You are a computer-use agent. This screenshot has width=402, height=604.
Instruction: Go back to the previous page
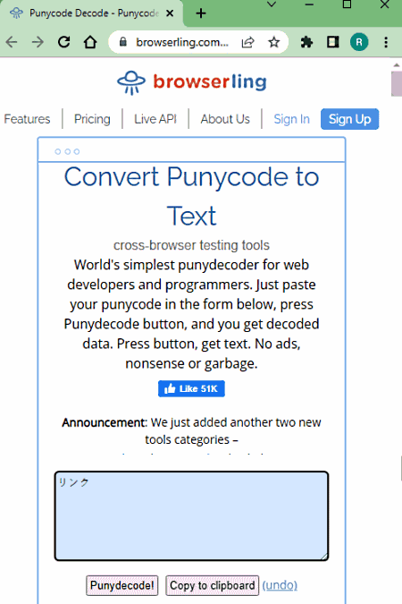(12, 42)
